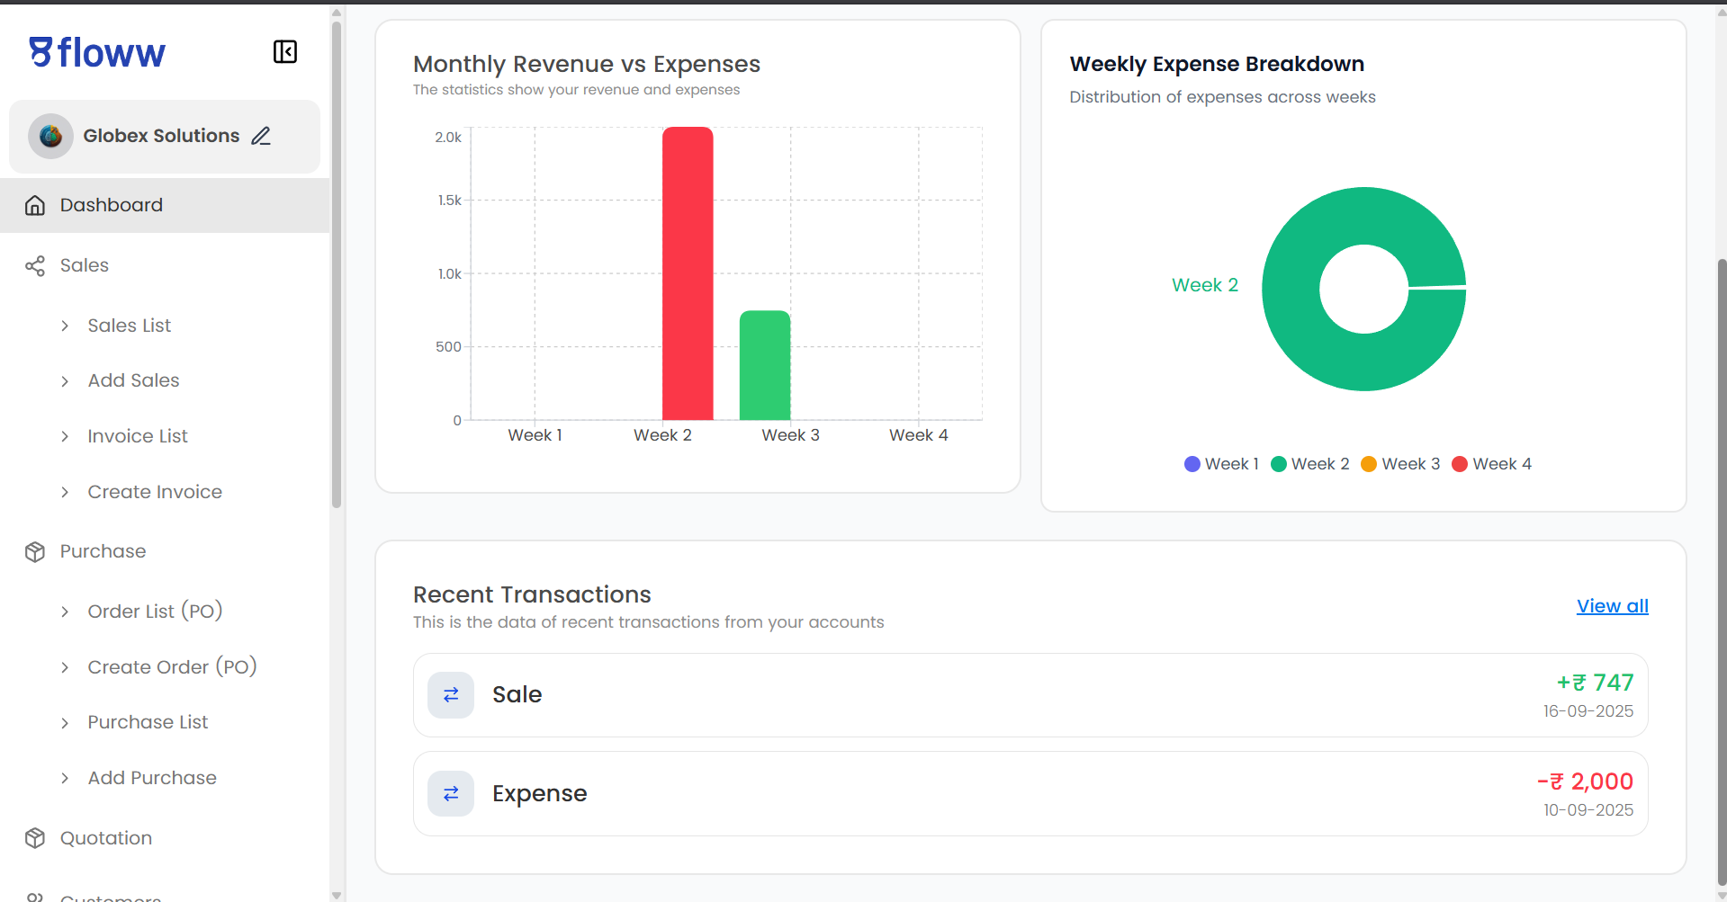1727x902 pixels.
Task: Click the Globex Solutions company avatar
Action: pos(50,136)
